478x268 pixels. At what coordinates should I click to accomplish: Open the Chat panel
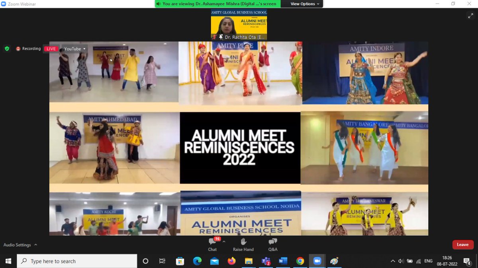click(212, 245)
